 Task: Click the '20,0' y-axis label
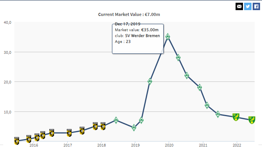click(x=7, y=82)
